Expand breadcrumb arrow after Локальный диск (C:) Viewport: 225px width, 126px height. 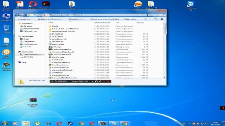click(x=71, y=15)
